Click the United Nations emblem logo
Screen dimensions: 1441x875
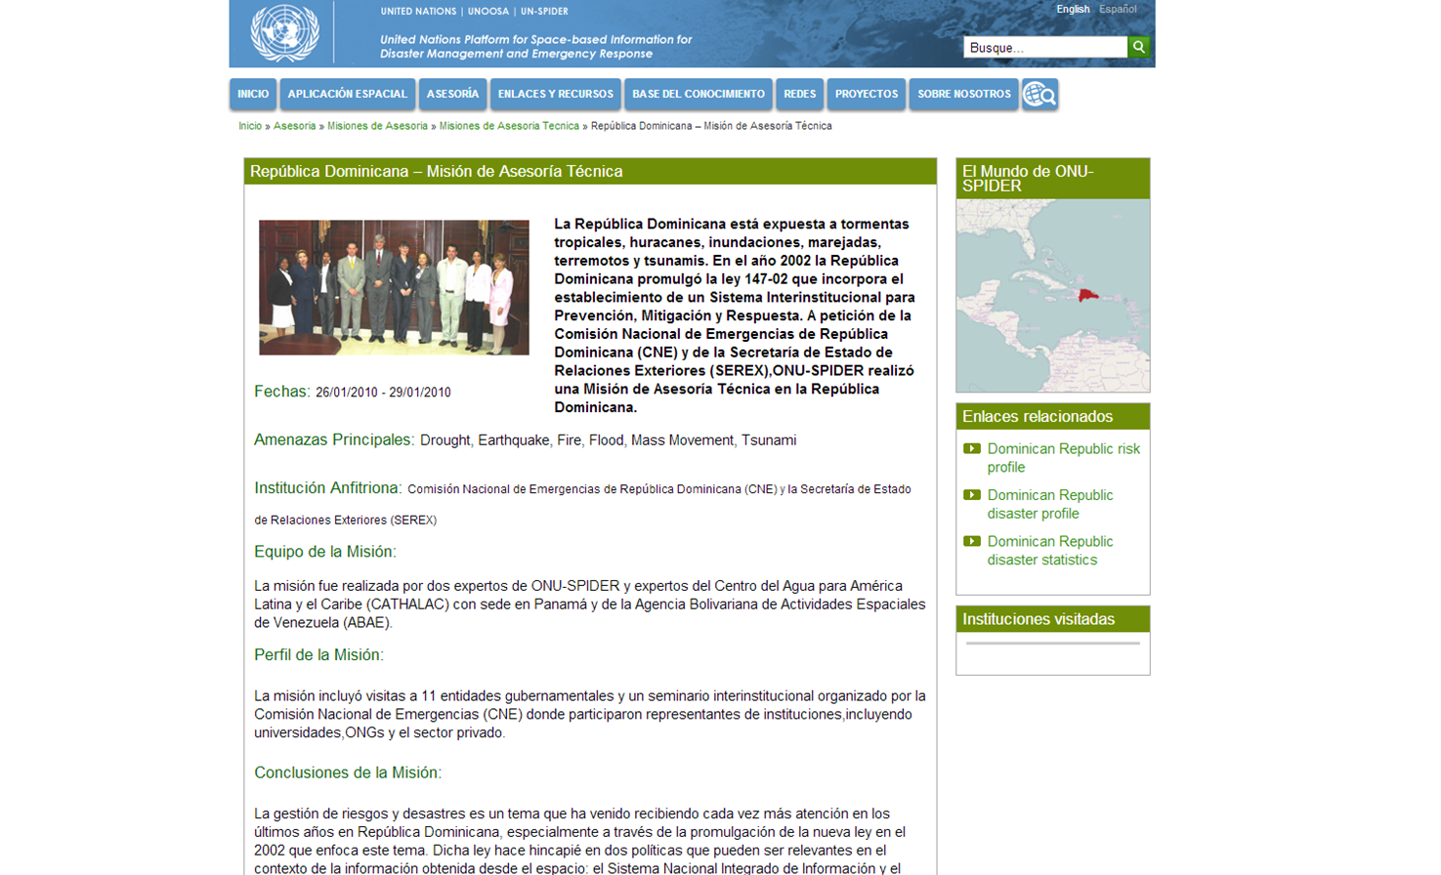coord(284,32)
